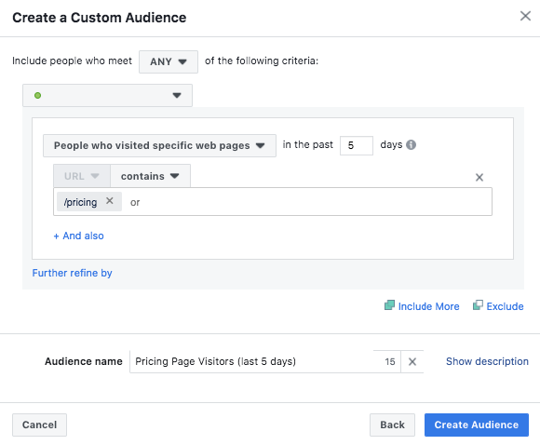
Task: Click the Create Audience button
Action: pos(477,425)
